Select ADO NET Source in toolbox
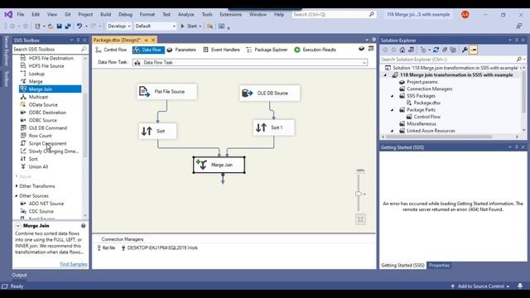 click(46, 204)
